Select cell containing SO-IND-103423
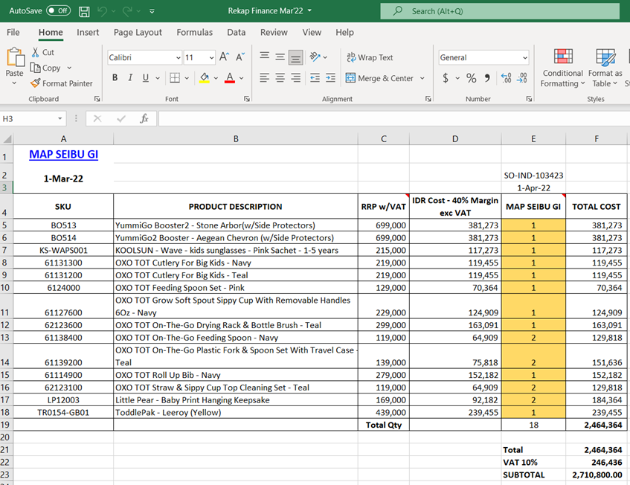The width and height of the screenshot is (630, 485). [x=533, y=176]
